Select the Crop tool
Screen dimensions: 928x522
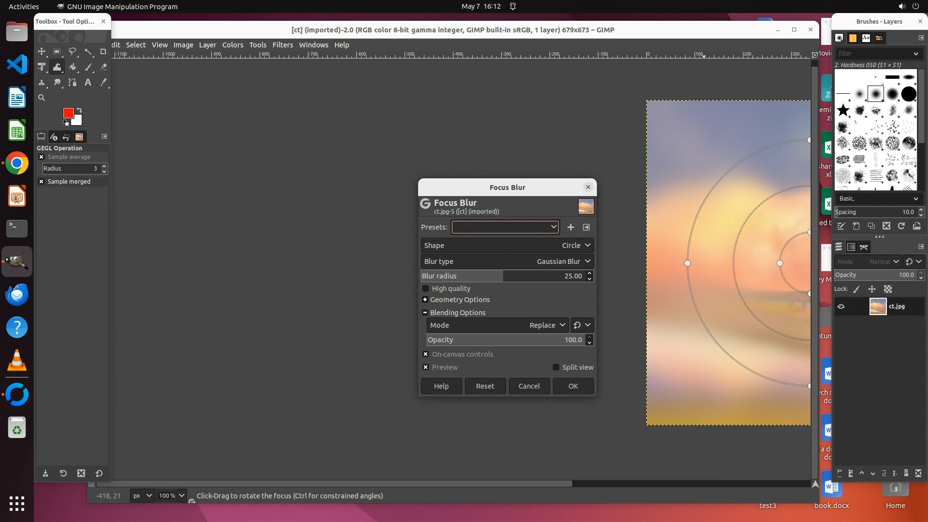tap(103, 51)
